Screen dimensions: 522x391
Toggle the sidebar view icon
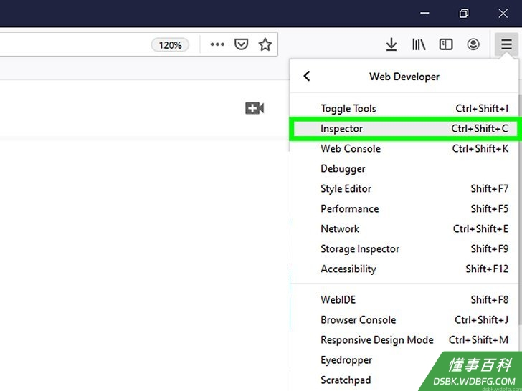coord(446,44)
